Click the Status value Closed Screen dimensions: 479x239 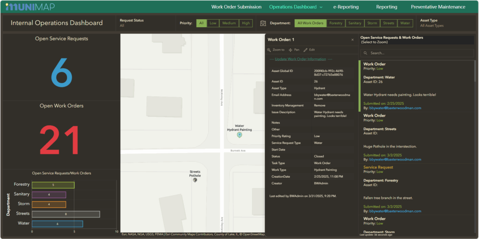tap(319, 157)
